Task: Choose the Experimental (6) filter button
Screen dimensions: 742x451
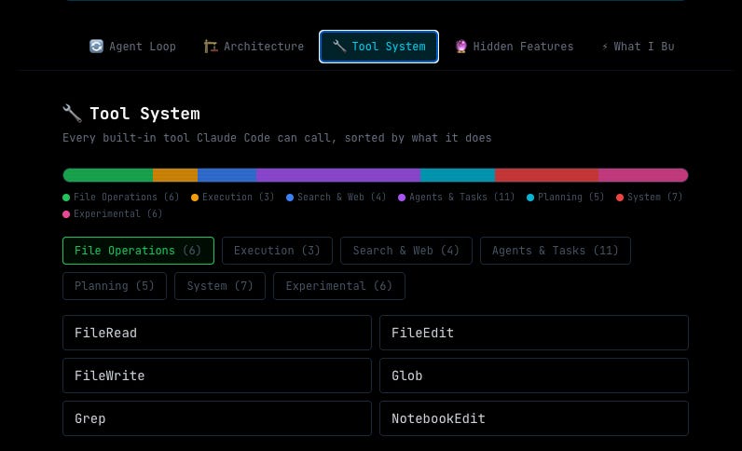Action: pos(338,286)
